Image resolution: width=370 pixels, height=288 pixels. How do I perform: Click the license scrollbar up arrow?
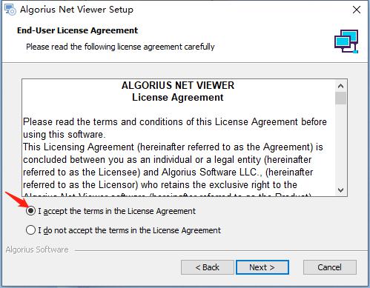coord(340,86)
